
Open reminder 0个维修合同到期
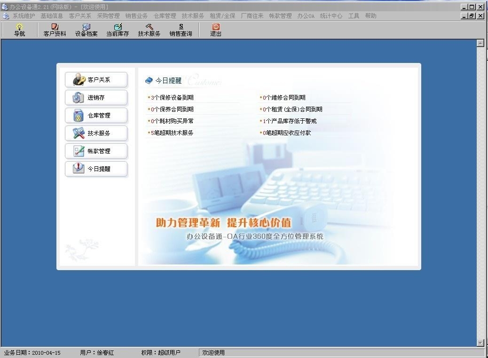point(284,98)
